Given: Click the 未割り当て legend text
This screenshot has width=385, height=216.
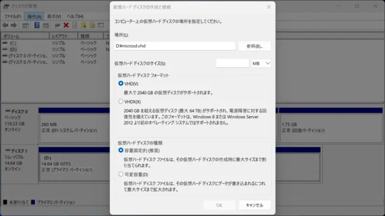Looking at the screenshot, I should (19, 202).
